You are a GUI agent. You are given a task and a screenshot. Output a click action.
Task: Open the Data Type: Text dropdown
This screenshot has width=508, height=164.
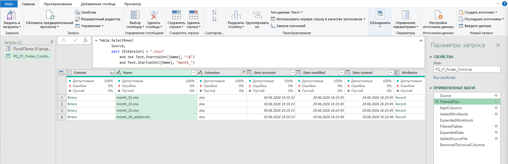tap(286, 12)
